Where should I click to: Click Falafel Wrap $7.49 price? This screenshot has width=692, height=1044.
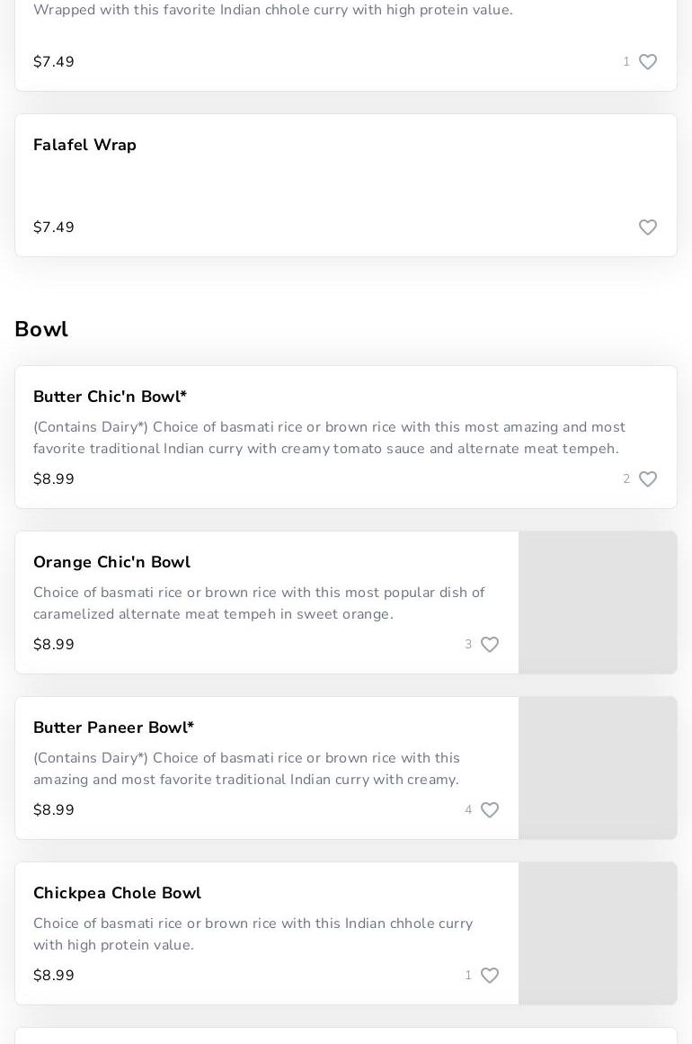pos(54,228)
